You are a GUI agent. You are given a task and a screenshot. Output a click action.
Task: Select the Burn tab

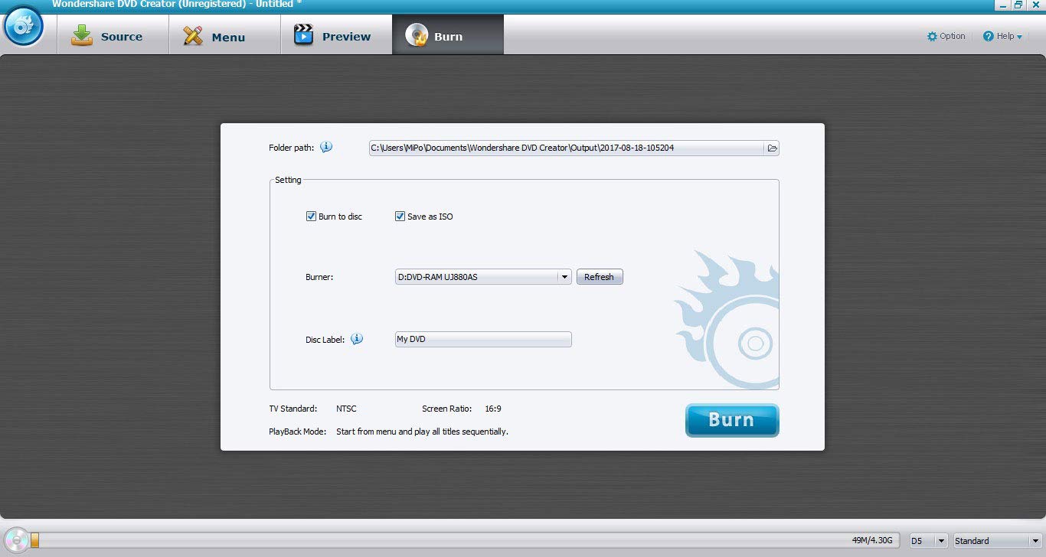tap(448, 35)
